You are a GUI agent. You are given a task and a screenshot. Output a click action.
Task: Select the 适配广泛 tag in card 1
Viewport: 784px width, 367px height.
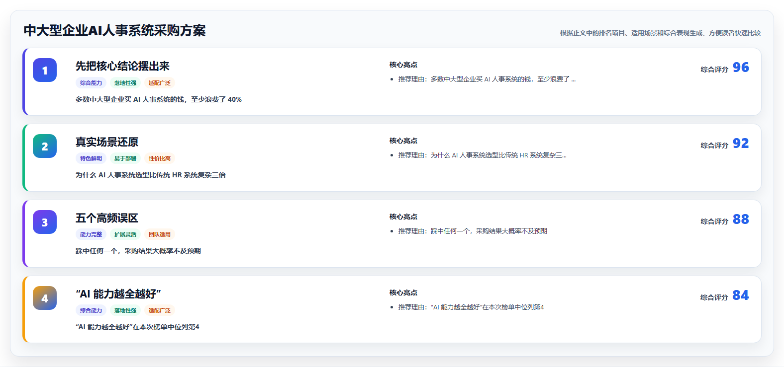point(160,83)
